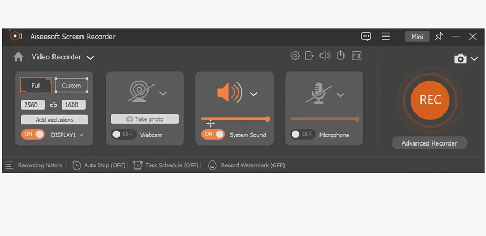Viewport: 486px width, 236px height.
Task: Click the Webcam label text
Action: 151,135
